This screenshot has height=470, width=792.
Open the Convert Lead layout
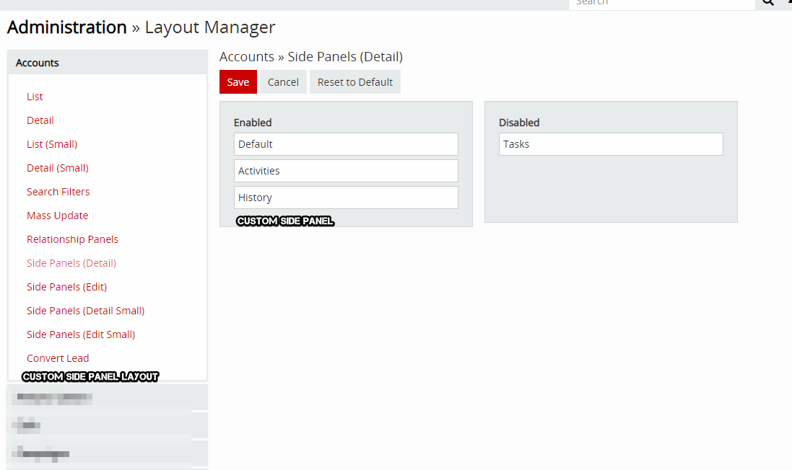58,358
